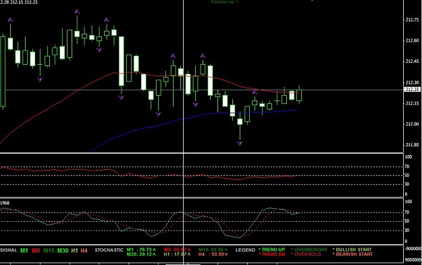Click the STOCHASTIC heading text

point(109,250)
